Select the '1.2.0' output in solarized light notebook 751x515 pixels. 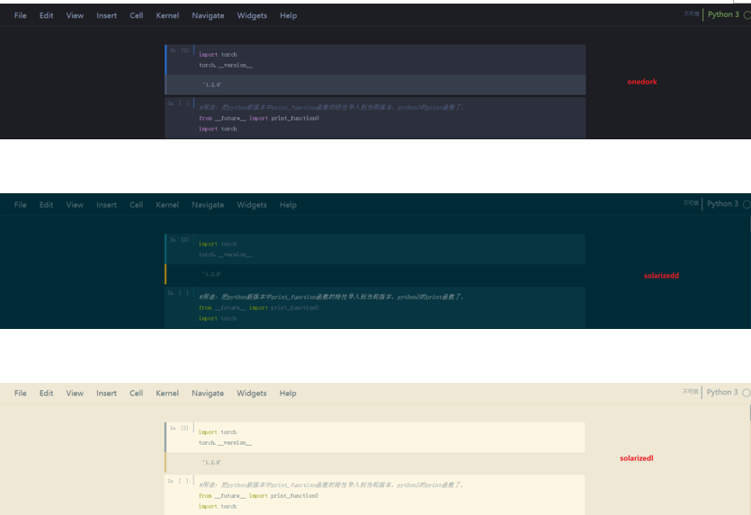click(x=211, y=462)
